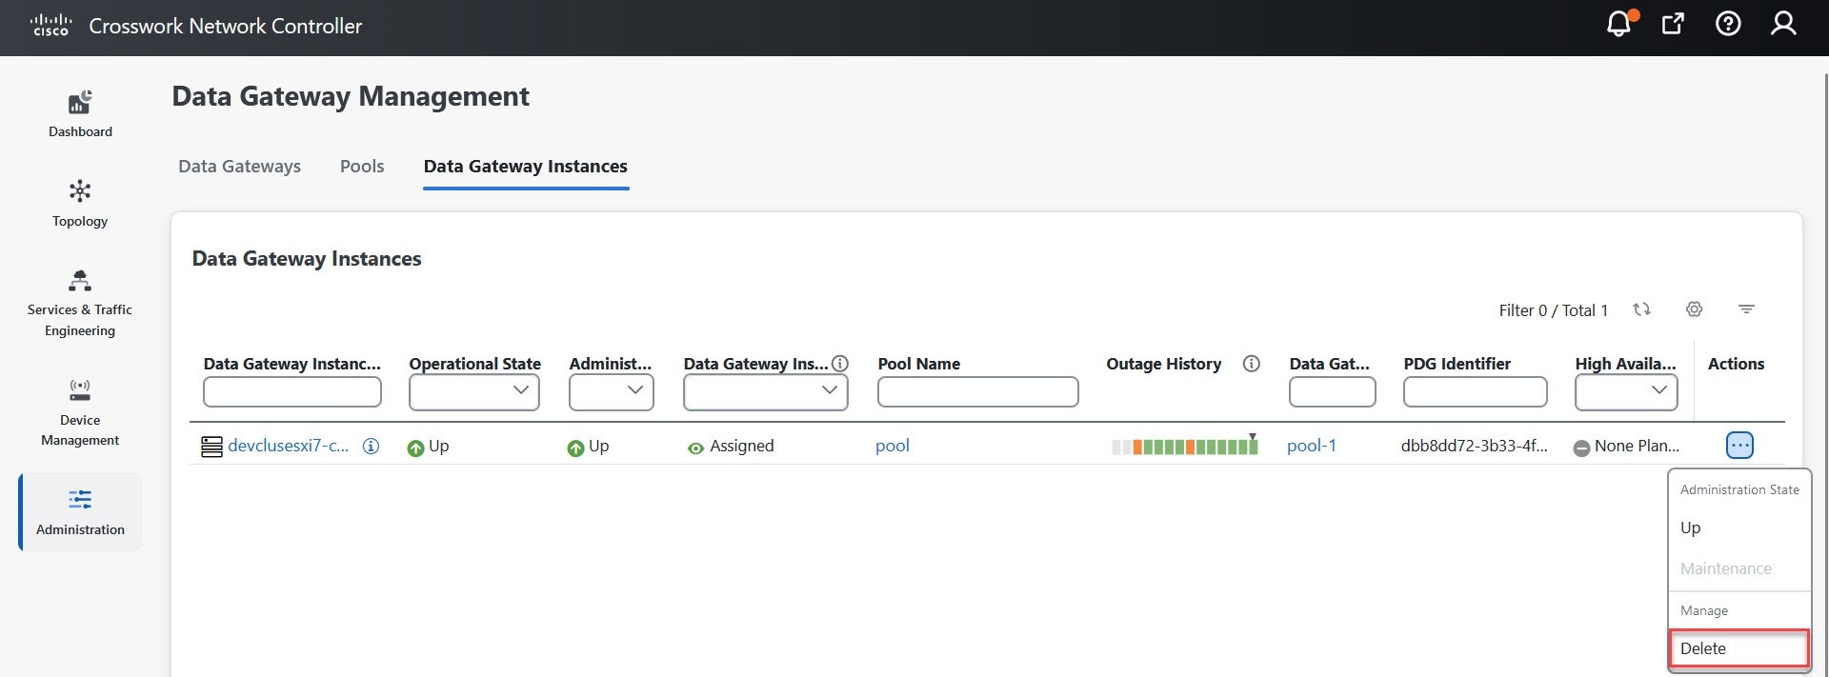1829x677 pixels.
Task: Click the None Planned status icon
Action: 1581,448
